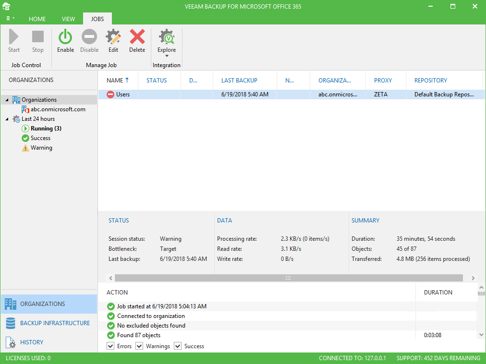
Task: Delete the selected job with red X
Action: point(137,36)
